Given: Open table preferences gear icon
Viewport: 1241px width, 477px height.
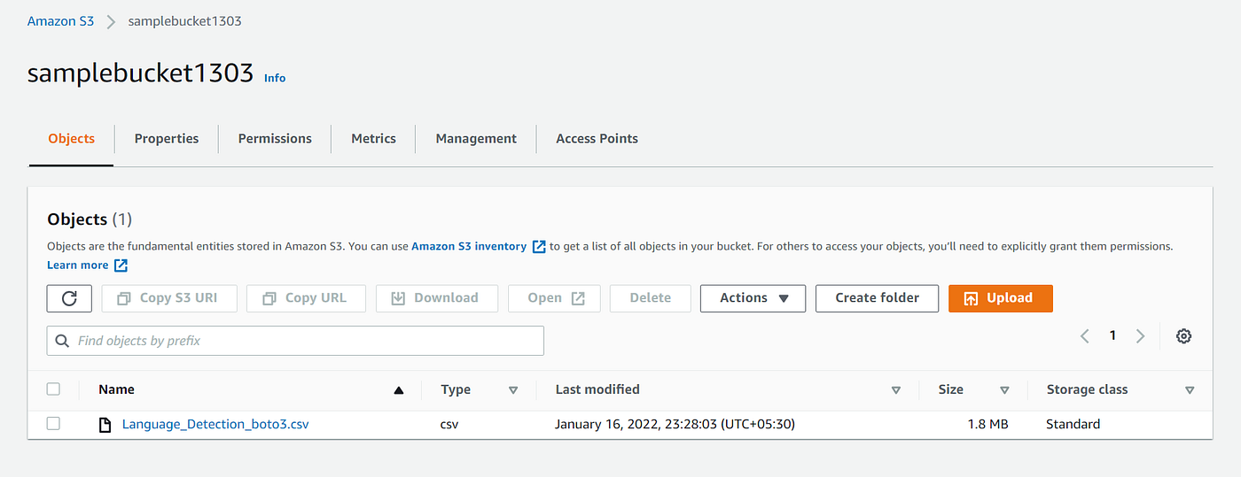Looking at the screenshot, I should 1183,336.
